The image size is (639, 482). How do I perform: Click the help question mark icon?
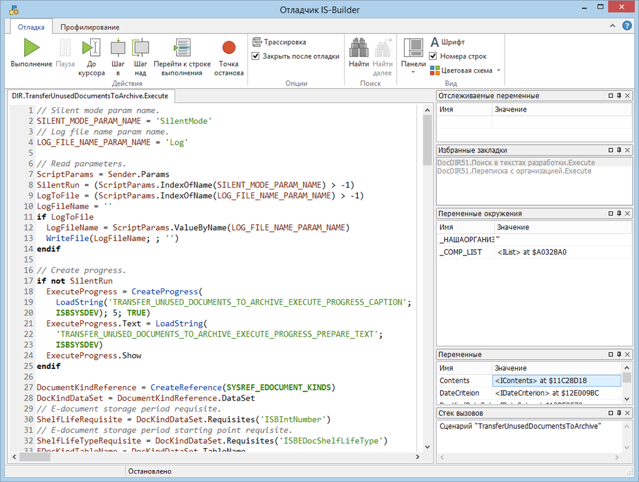627,26
